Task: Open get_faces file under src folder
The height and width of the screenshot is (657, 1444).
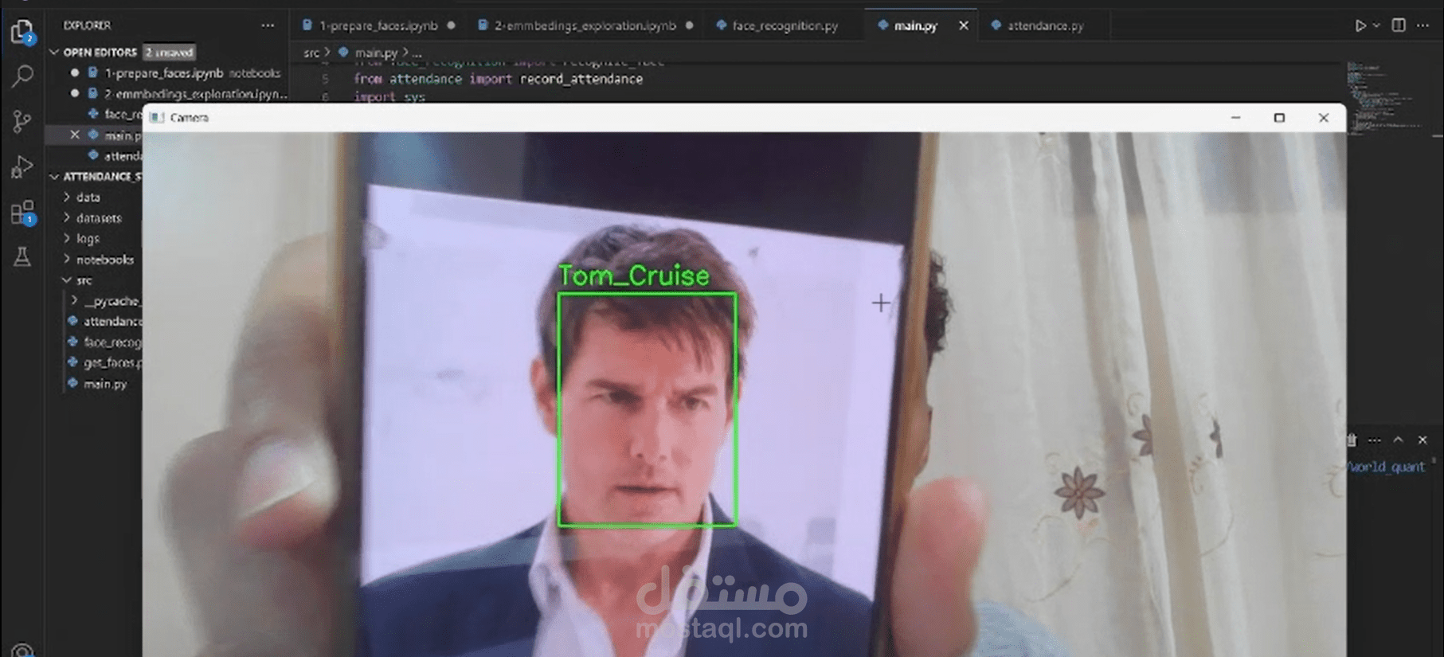Action: pos(112,362)
